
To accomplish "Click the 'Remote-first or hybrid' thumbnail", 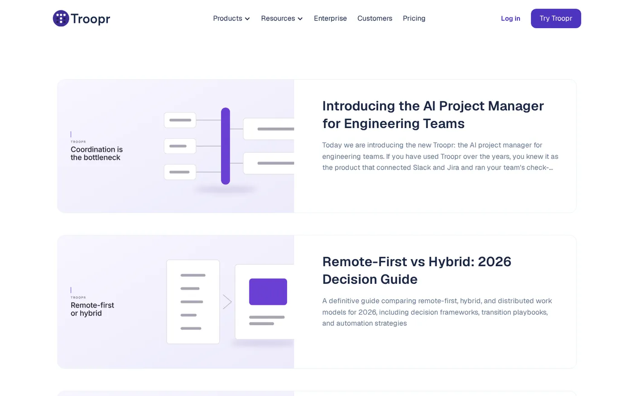I will click(176, 302).
